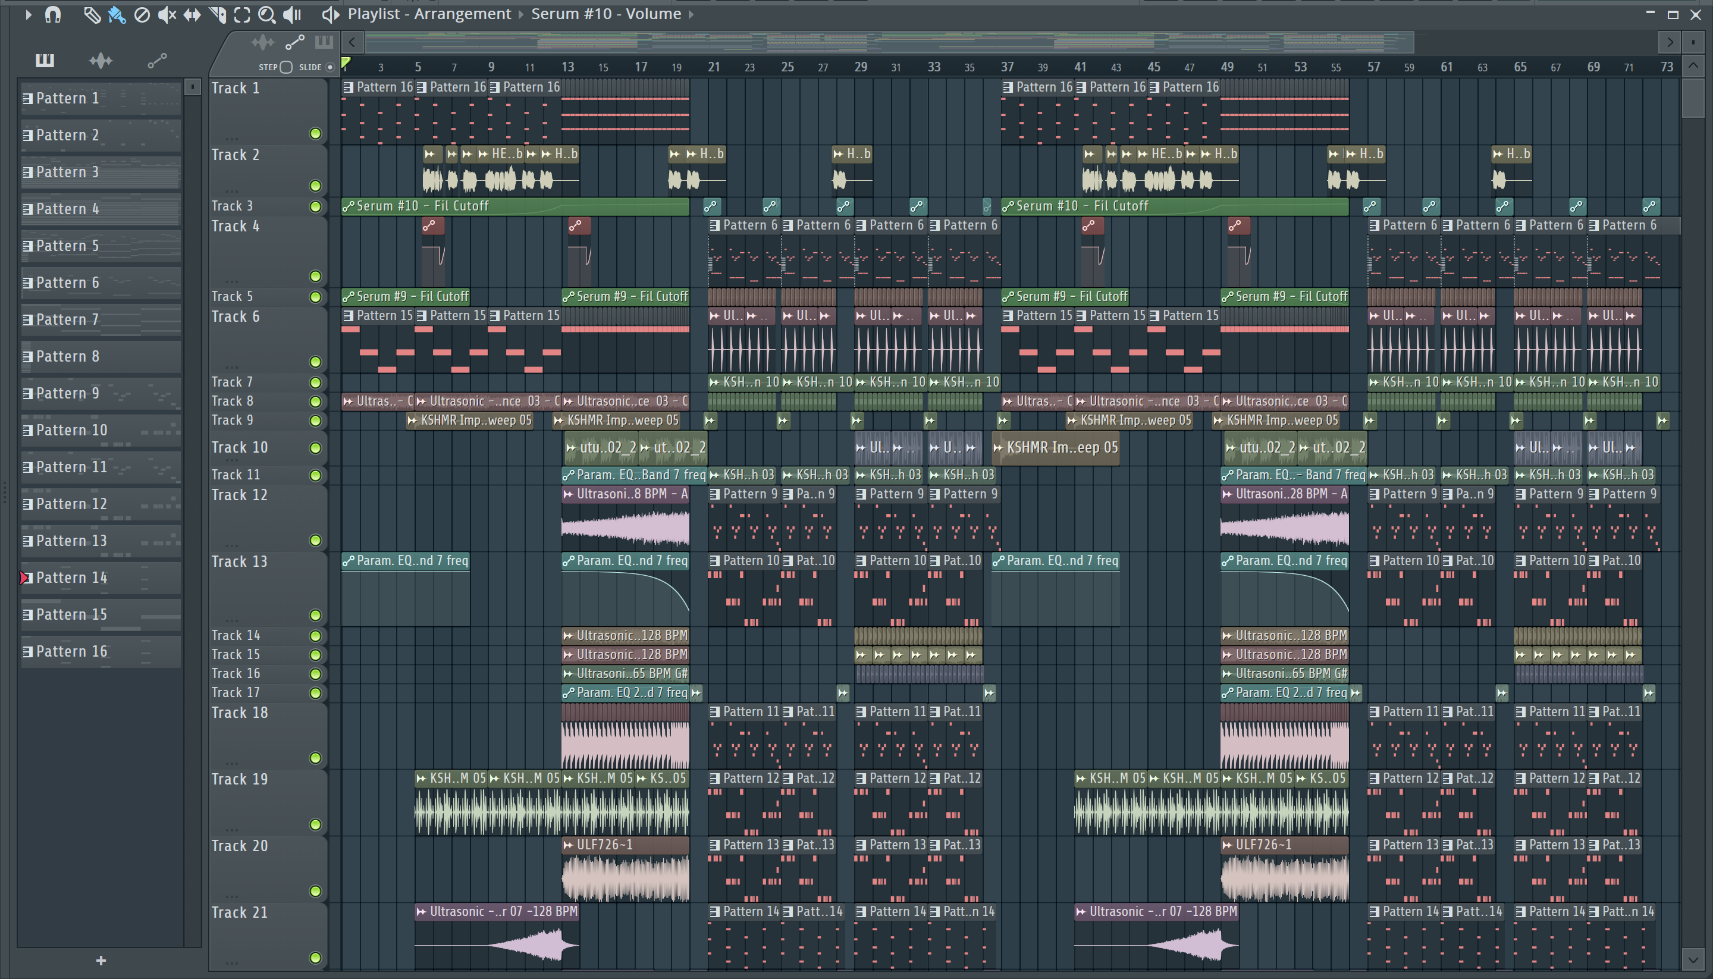Image resolution: width=1713 pixels, height=979 pixels.
Task: Mute Track 18 with its green light
Action: pyautogui.click(x=315, y=758)
